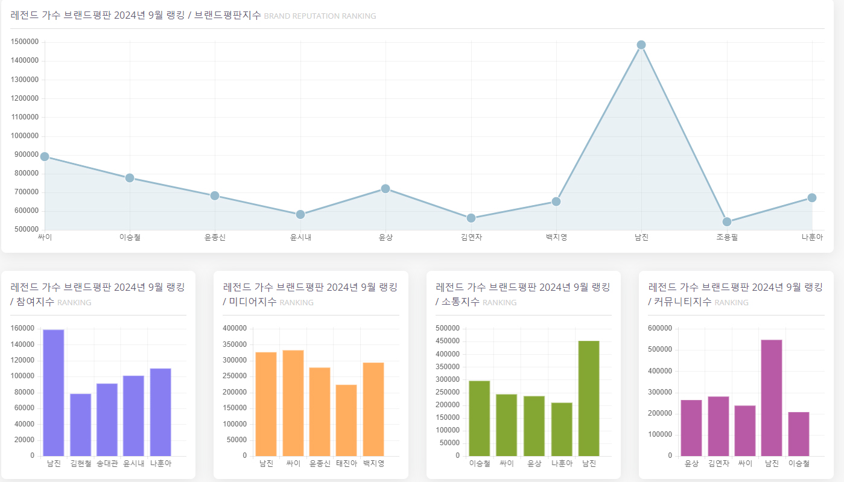Select the 싸이 line chart point
This screenshot has height=482, width=844.
[x=45, y=156]
